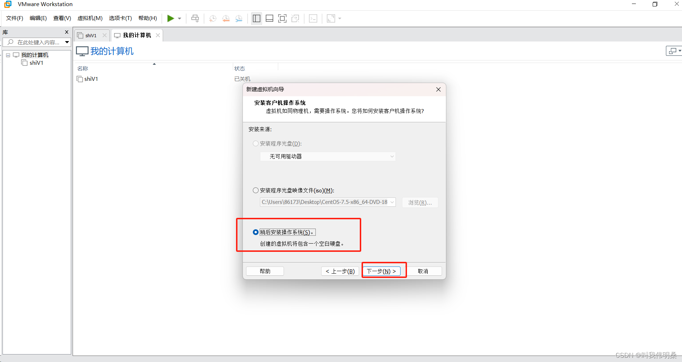
Task: Click the 取消 cancel button
Action: coord(423,271)
